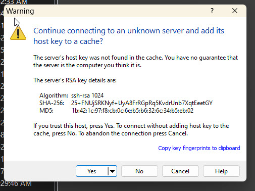Screen dimensions: 255x191
Task: Click the Yes button to trust host
Action: point(92,171)
